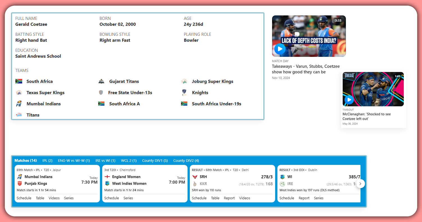Image resolution: width=422 pixels, height=222 pixels.
Task: Open the McClenaghan video thumbnail
Action: coord(373,89)
